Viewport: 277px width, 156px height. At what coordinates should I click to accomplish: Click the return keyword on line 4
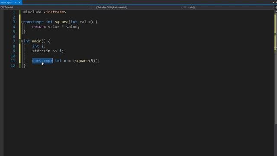coord(39,27)
